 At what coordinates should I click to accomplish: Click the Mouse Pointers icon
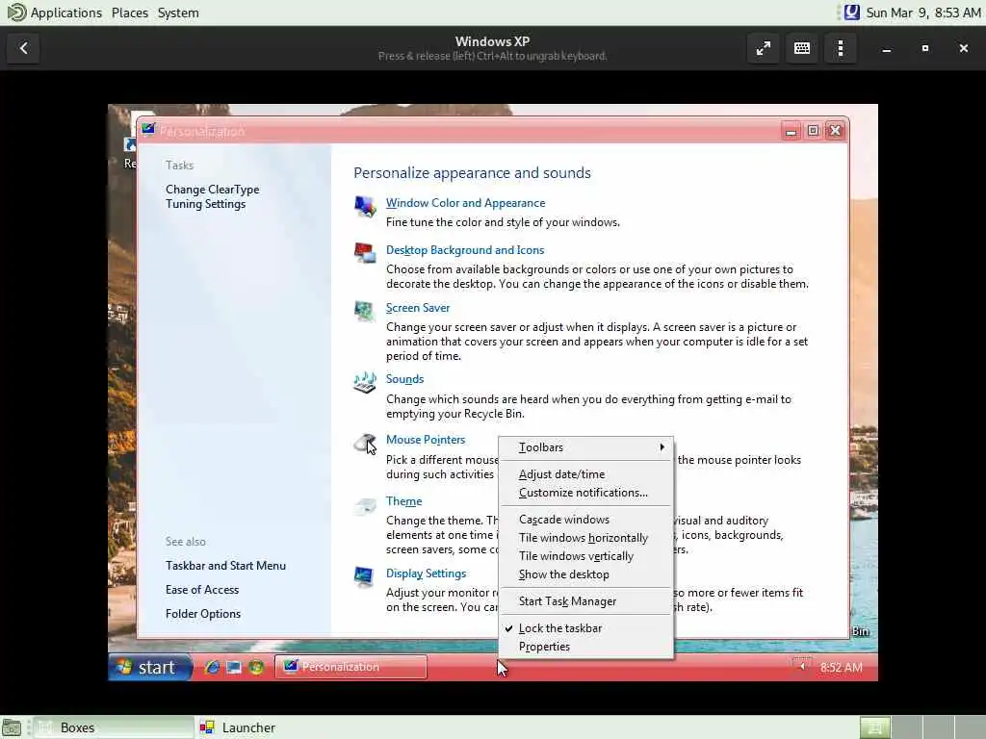365,443
